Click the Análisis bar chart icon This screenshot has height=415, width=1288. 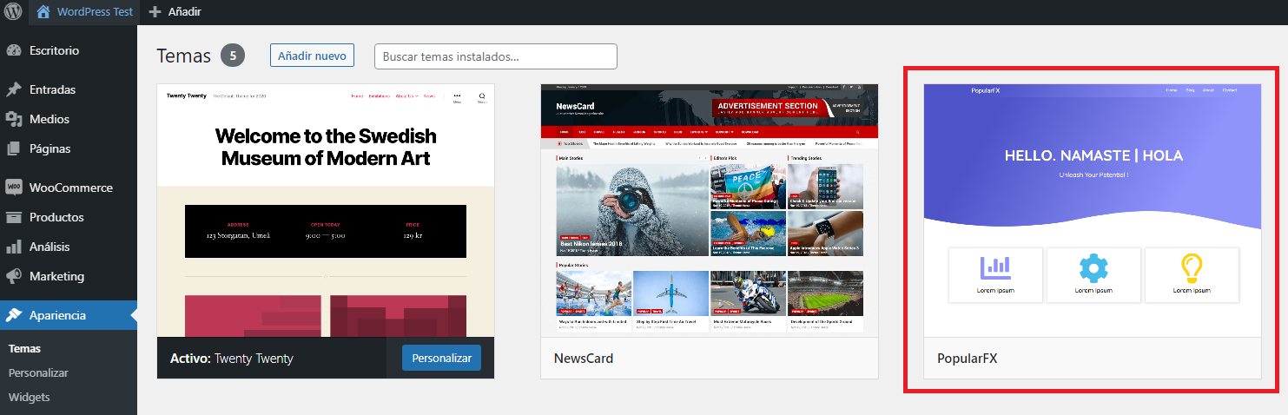coord(14,247)
